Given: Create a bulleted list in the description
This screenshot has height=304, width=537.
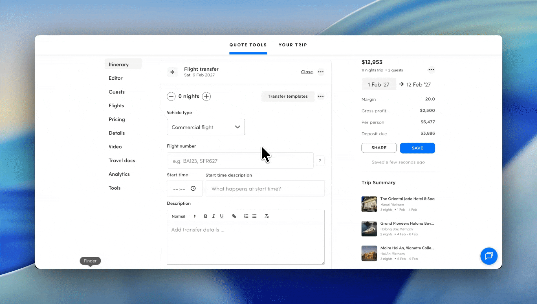Looking at the screenshot, I should pyautogui.click(x=254, y=216).
